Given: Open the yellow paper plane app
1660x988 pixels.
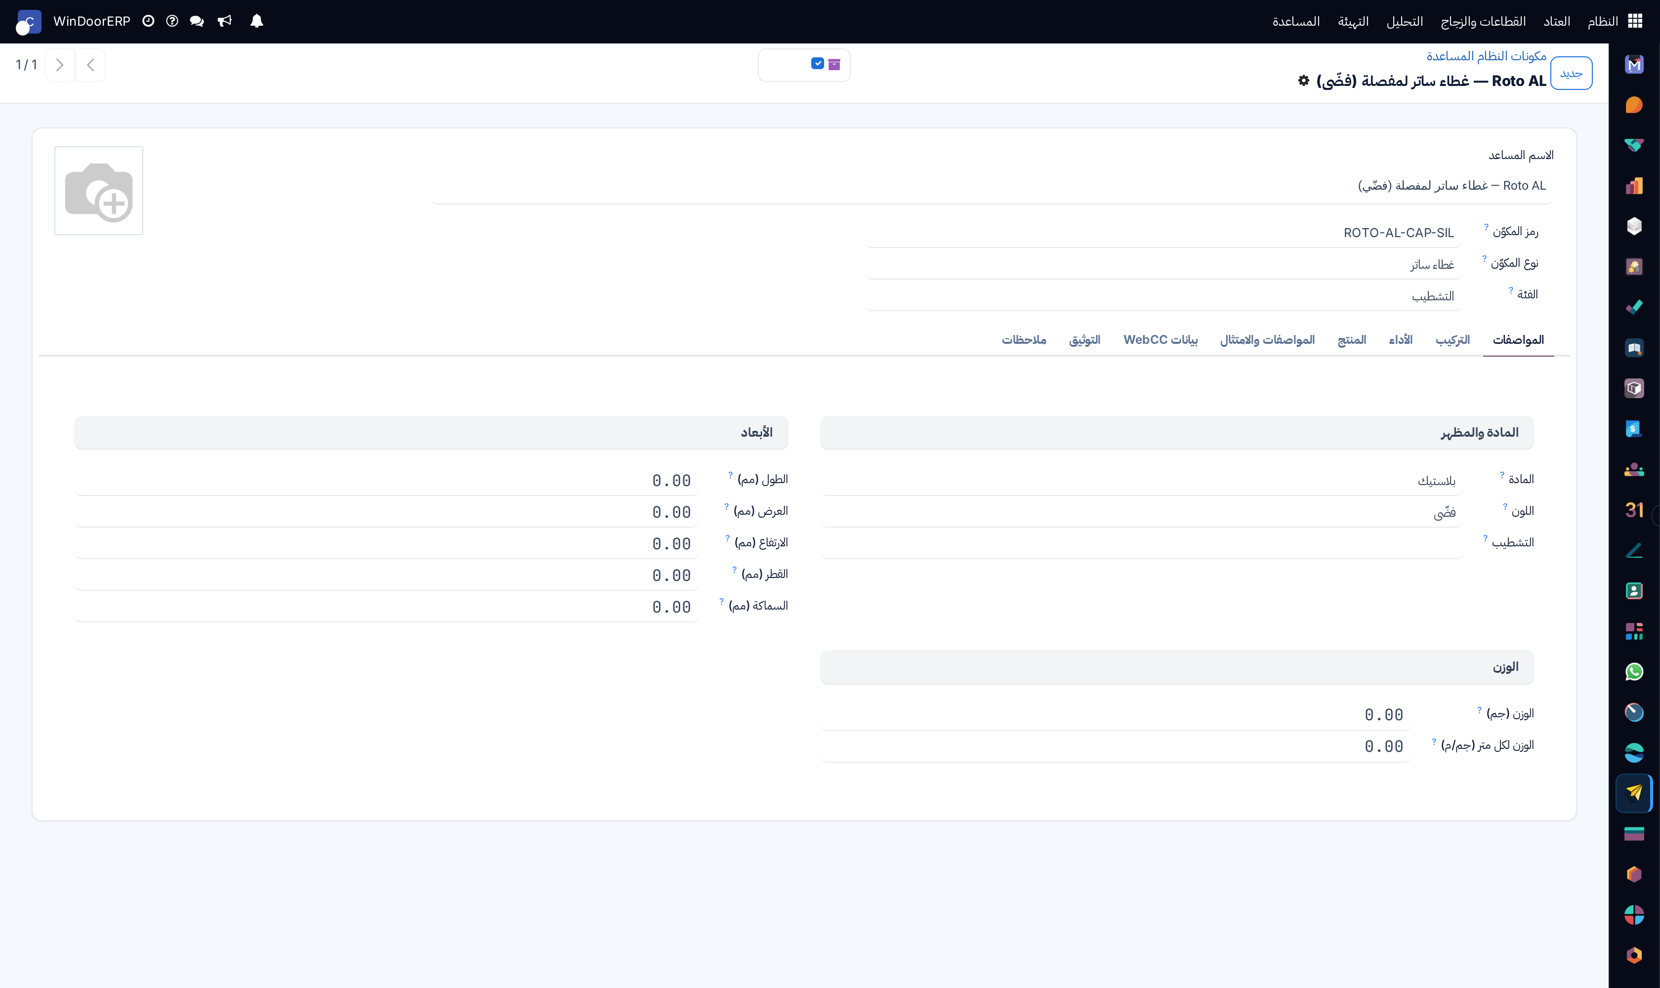Looking at the screenshot, I should 1634,793.
